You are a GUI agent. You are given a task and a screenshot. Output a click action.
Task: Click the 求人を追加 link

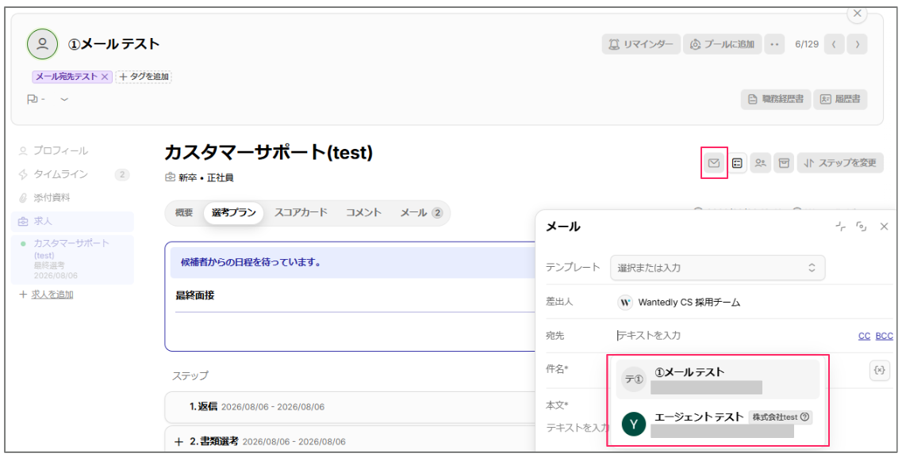click(52, 295)
